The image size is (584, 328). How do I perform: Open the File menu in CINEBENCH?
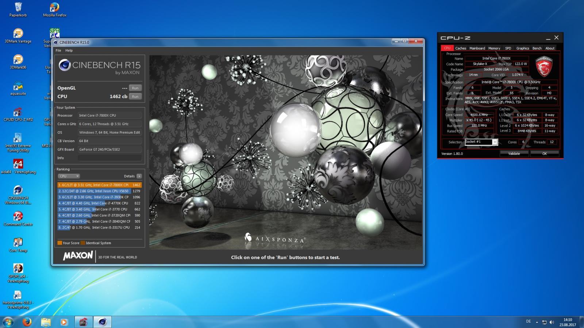[58, 51]
